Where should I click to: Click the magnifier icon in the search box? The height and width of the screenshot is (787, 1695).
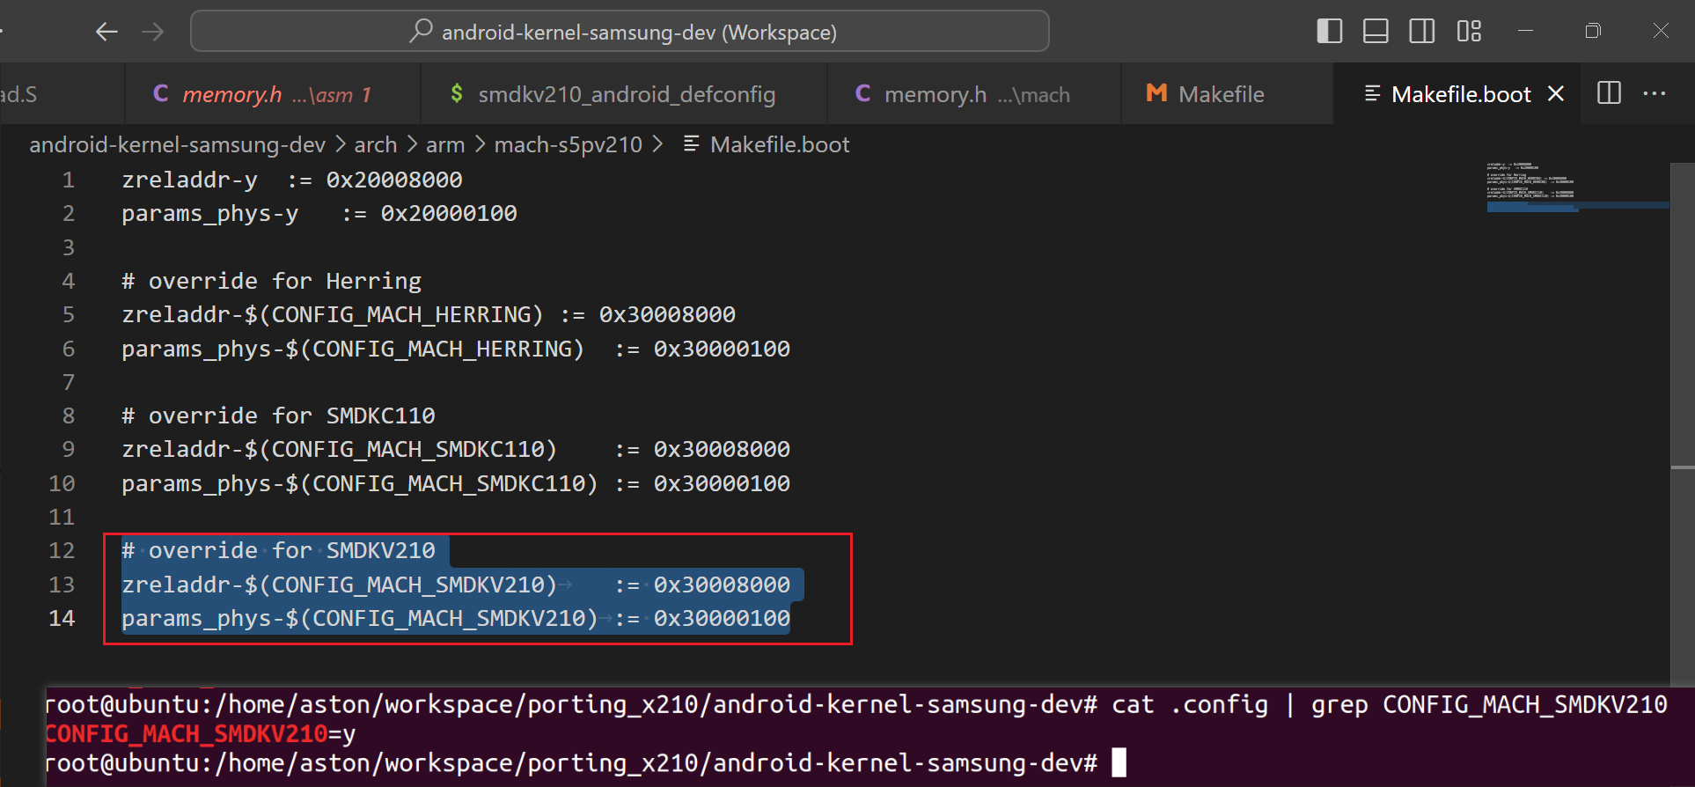click(x=421, y=31)
